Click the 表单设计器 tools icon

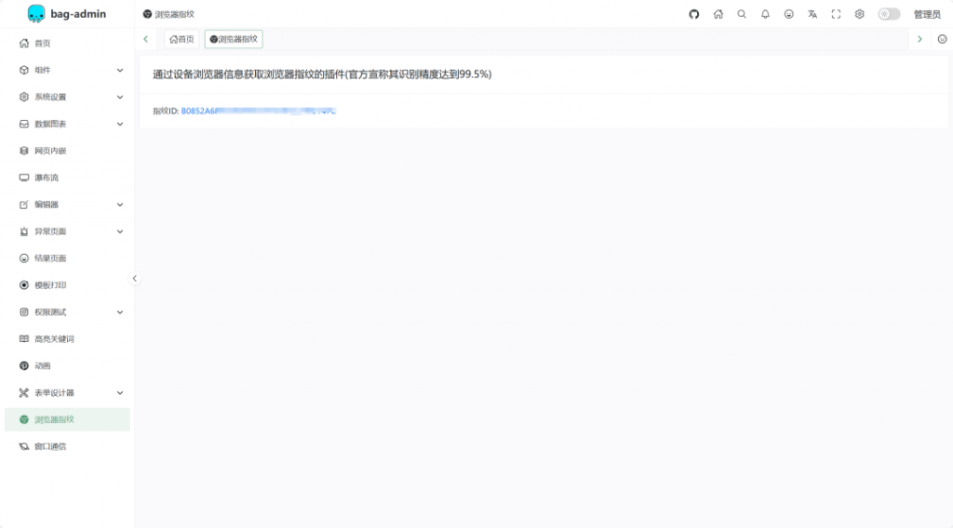[23, 392]
